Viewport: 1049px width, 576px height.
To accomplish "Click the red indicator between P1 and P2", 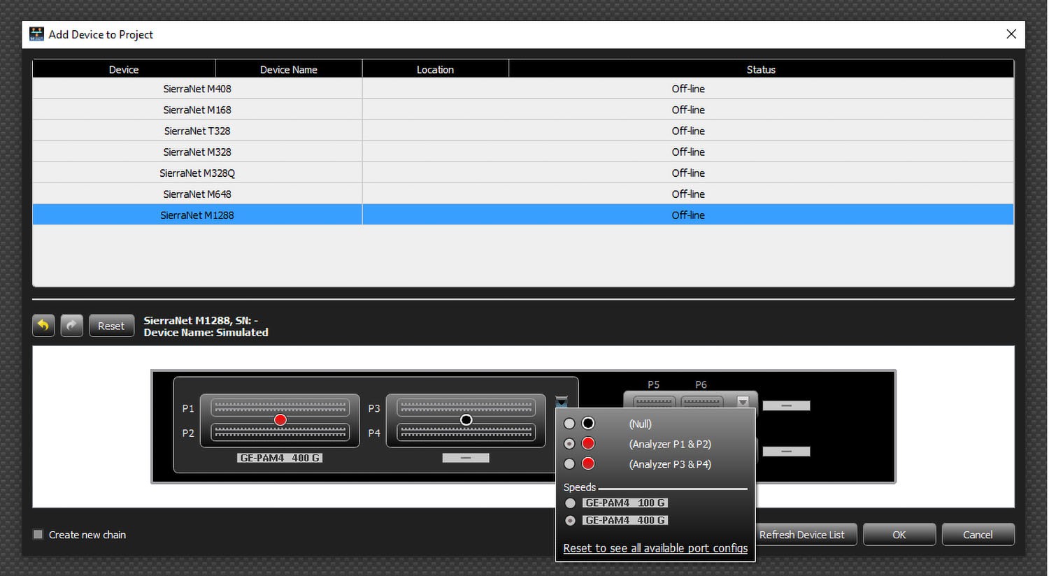I will tap(280, 419).
